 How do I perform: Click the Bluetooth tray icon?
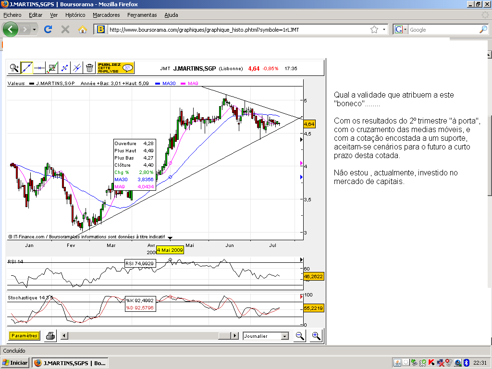point(466,363)
